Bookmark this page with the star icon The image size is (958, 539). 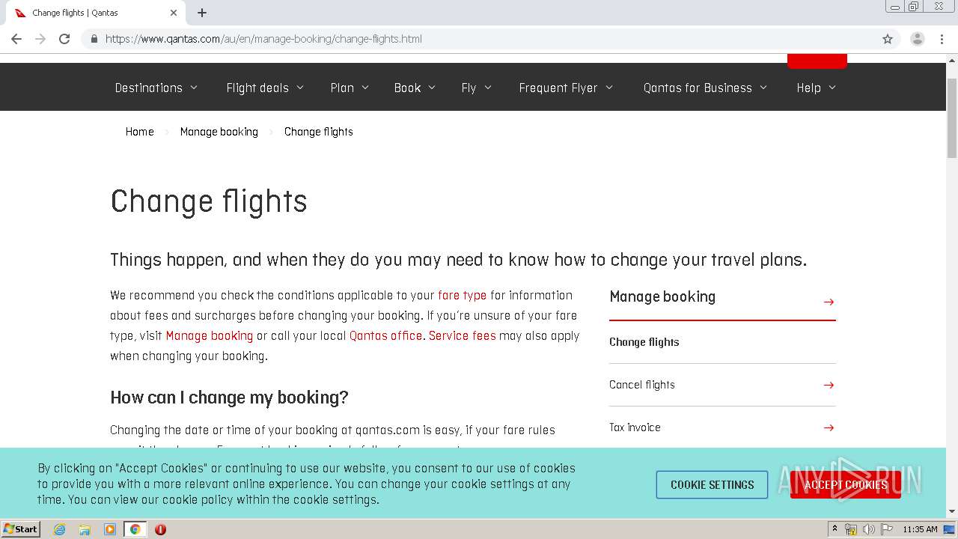point(888,39)
